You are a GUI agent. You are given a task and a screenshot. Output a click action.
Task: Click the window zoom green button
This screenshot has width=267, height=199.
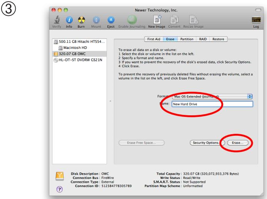[66, 10]
